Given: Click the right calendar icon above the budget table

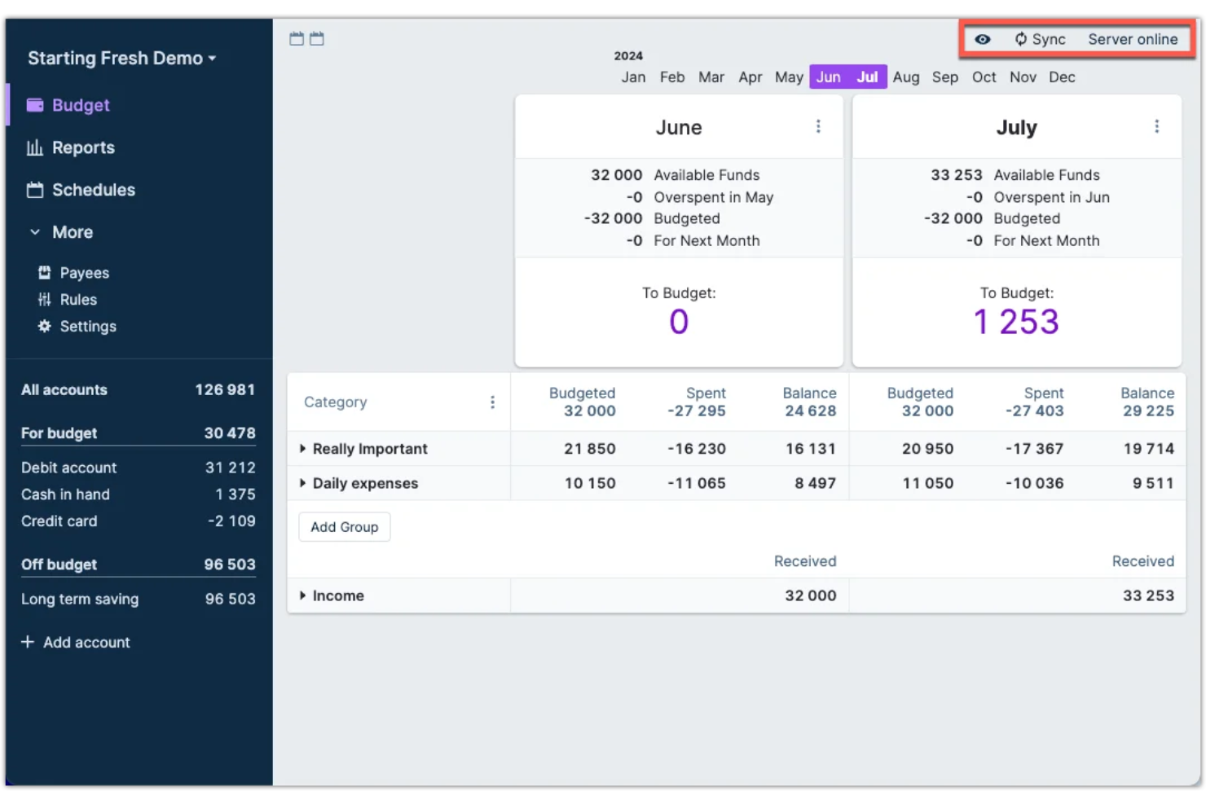Looking at the screenshot, I should pyautogui.click(x=316, y=37).
